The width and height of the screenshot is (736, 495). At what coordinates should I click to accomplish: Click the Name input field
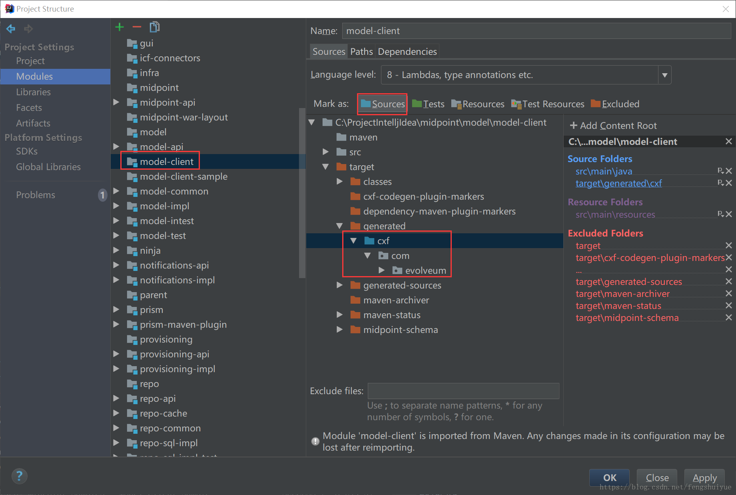point(537,31)
